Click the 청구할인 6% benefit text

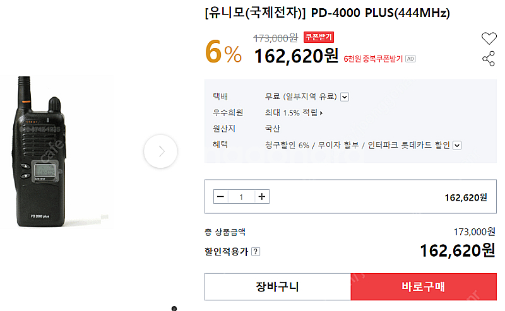pos(287,145)
